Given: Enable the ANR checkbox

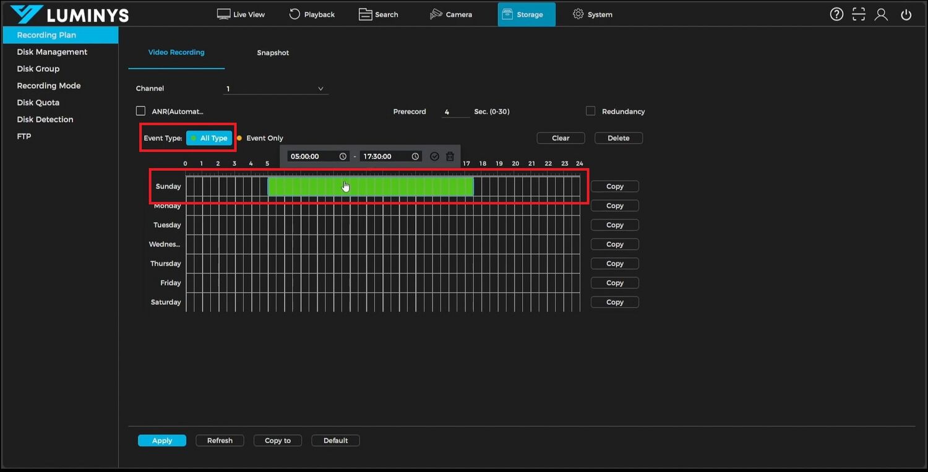Looking at the screenshot, I should [140, 111].
